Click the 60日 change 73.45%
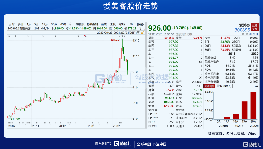This screenshot has width=263, height=149. tap(225, 50)
